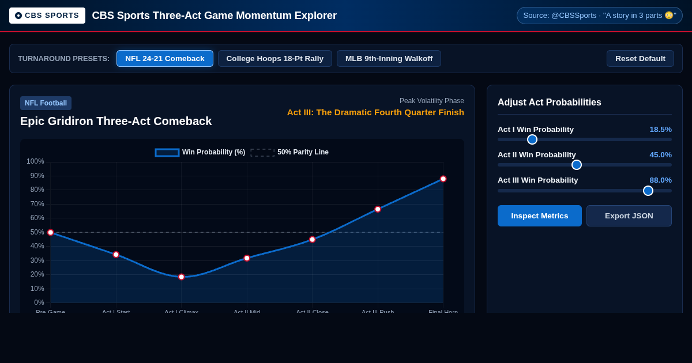
Task: Toggle the Win Probability (%) legend item
Action: [200, 152]
